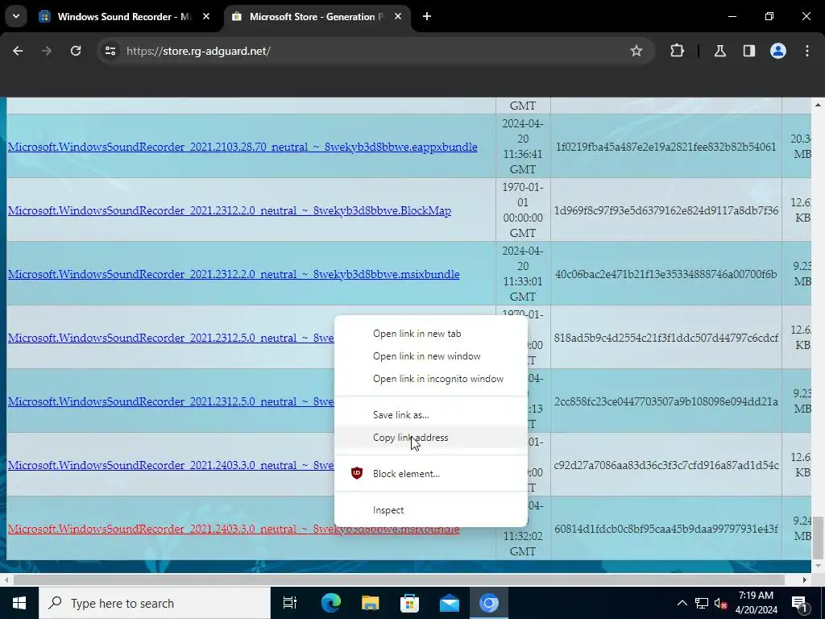Click the horizontal scrollbar right arrow

tap(805, 580)
